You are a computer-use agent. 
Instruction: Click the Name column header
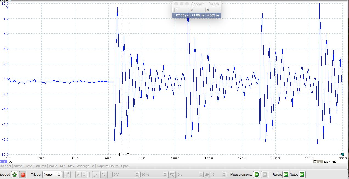point(18,166)
